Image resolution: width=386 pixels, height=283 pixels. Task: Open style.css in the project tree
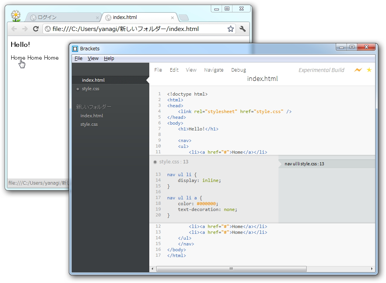pyautogui.click(x=89, y=124)
